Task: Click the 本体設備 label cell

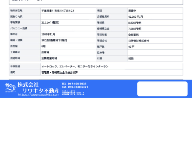Action: (25, 66)
